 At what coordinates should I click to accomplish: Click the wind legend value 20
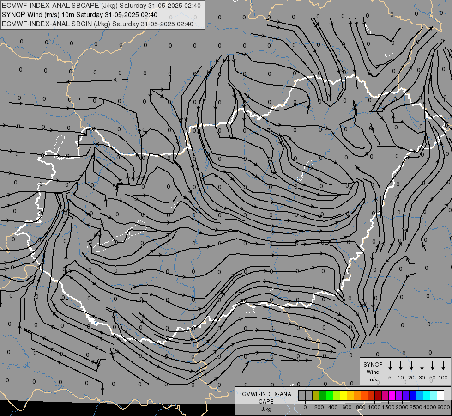(x=411, y=378)
